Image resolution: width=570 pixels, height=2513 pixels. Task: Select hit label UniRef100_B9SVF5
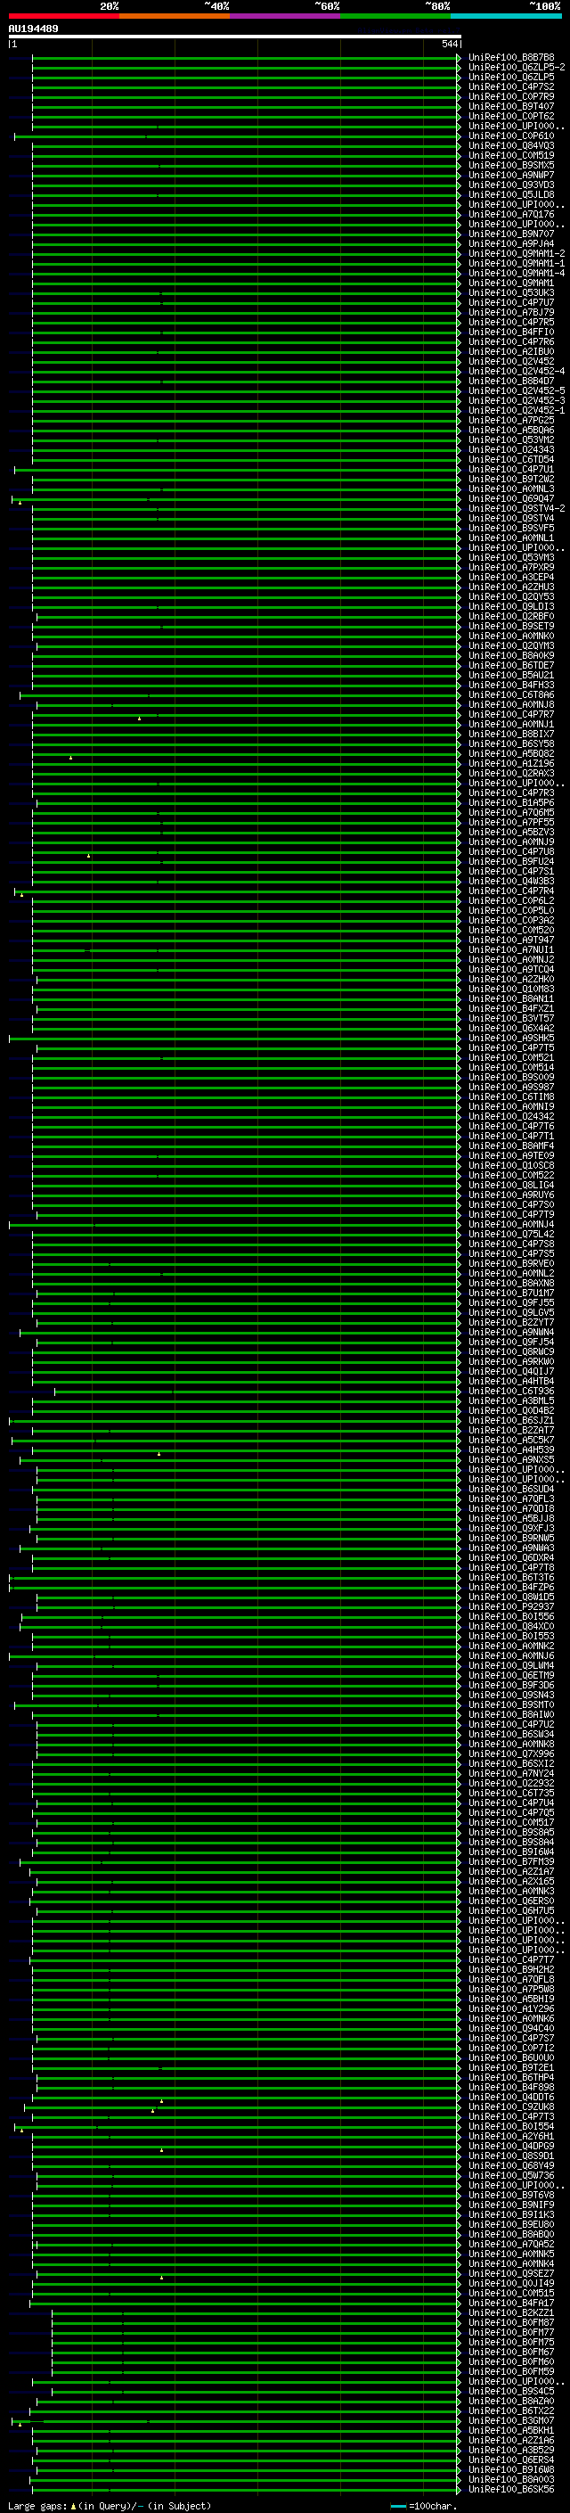point(511,528)
